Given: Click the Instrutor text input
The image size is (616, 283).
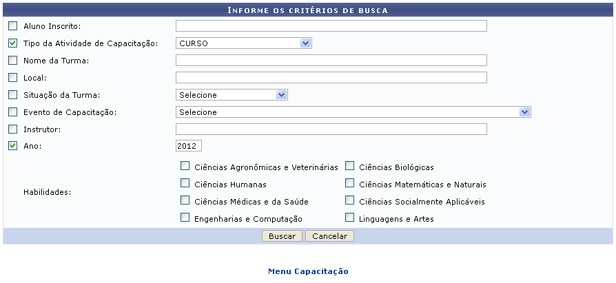Looking at the screenshot, I should coord(331,129).
